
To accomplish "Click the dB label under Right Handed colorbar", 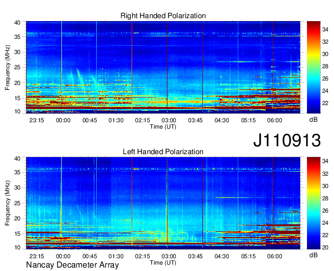I will tap(313, 120).
